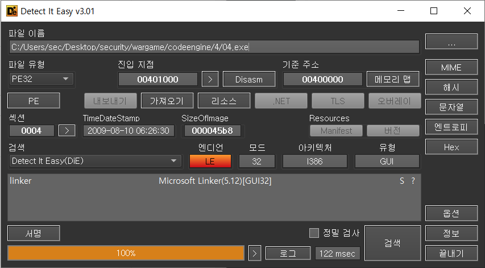Open 옵션 (options) dialog

pyautogui.click(x=451, y=213)
